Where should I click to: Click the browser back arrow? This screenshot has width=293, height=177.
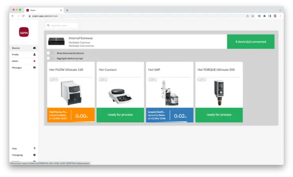click(13, 16)
